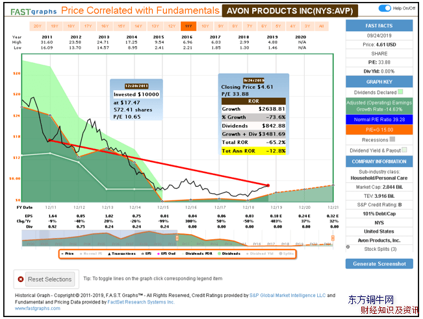Screen dimensions: 423x319
Task: Click the 09/24/2019 date in Fast Facts
Action: tap(379, 36)
